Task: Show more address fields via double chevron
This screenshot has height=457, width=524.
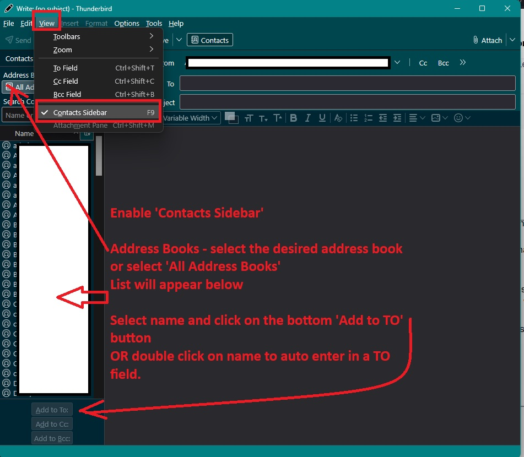Action: [x=462, y=62]
